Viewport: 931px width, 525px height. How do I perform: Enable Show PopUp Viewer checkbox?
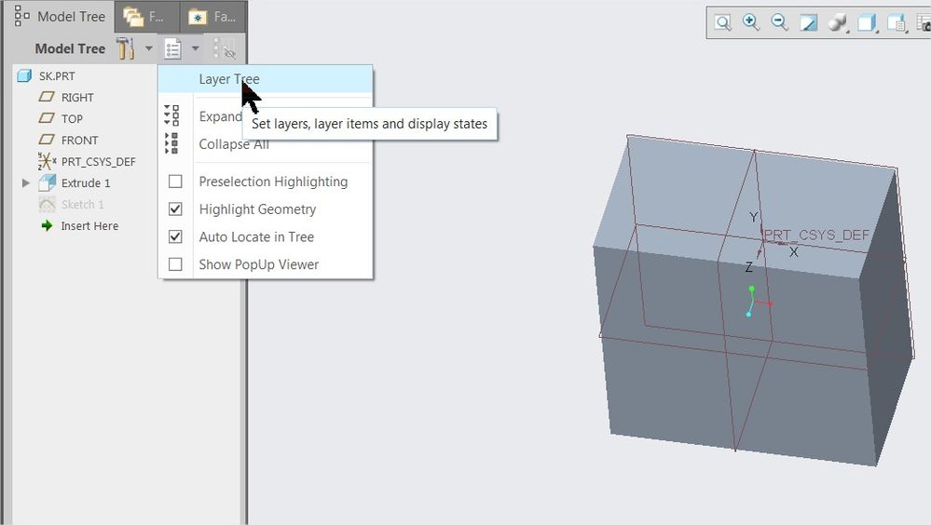pyautogui.click(x=175, y=264)
